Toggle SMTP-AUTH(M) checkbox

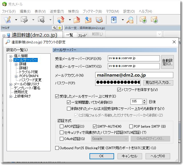coord(95,127)
